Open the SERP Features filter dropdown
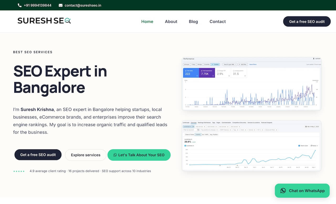 (x=225, y=130)
